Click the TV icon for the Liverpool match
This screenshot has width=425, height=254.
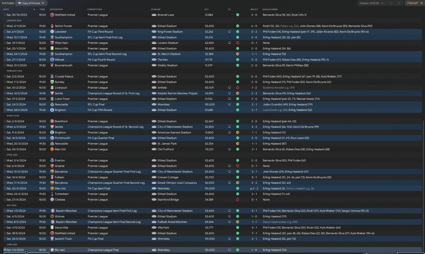[229, 88]
